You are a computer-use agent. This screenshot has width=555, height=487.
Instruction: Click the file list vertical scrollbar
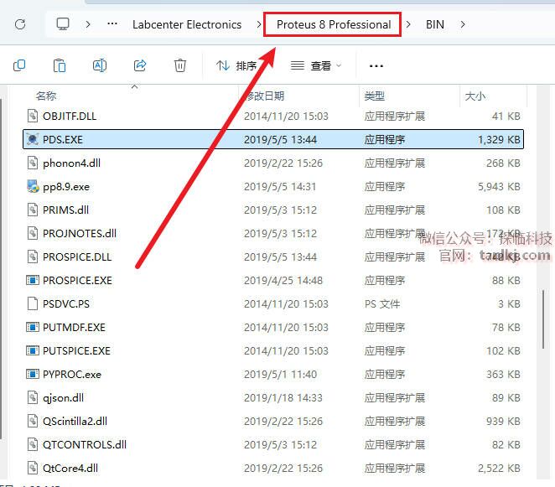coord(543,319)
